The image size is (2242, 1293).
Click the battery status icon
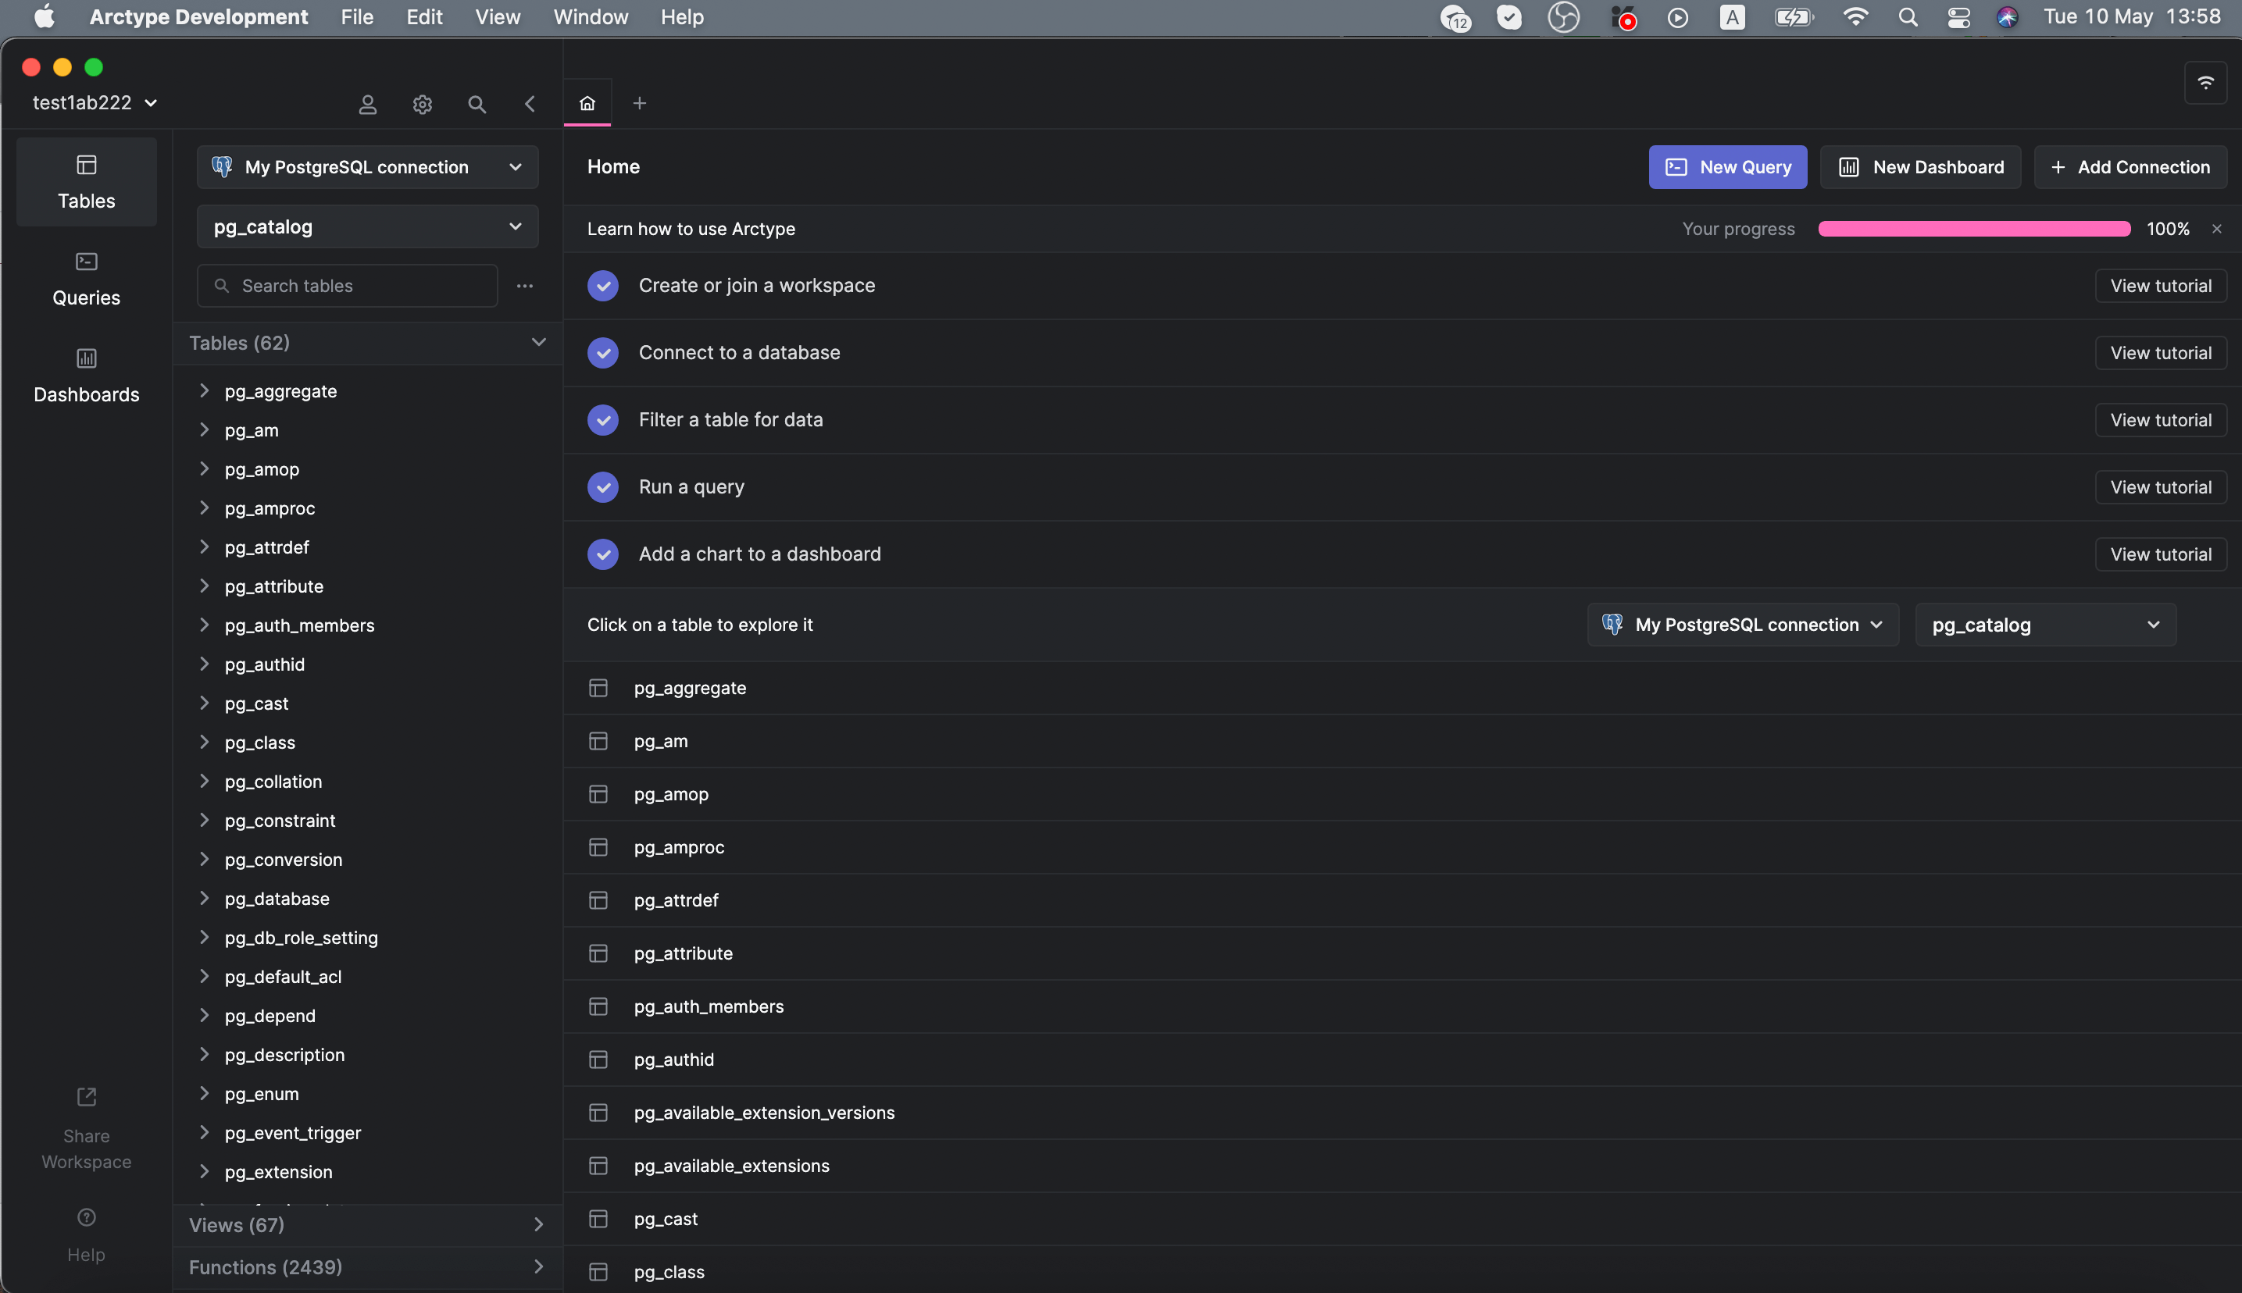1794,17
